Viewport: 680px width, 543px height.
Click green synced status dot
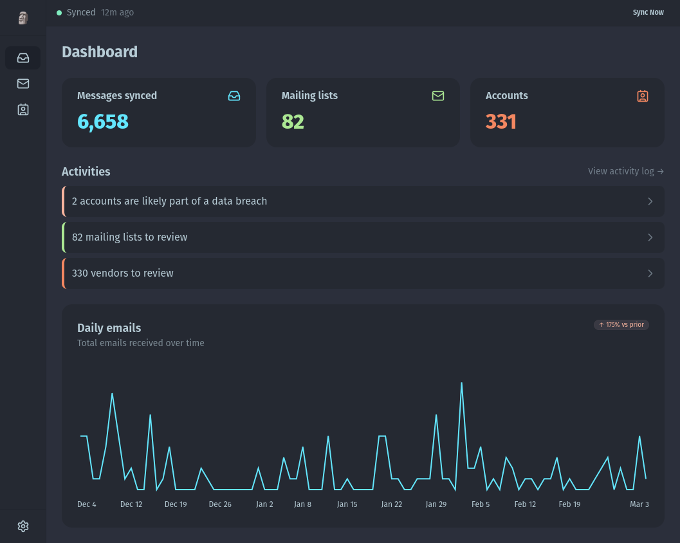(59, 13)
